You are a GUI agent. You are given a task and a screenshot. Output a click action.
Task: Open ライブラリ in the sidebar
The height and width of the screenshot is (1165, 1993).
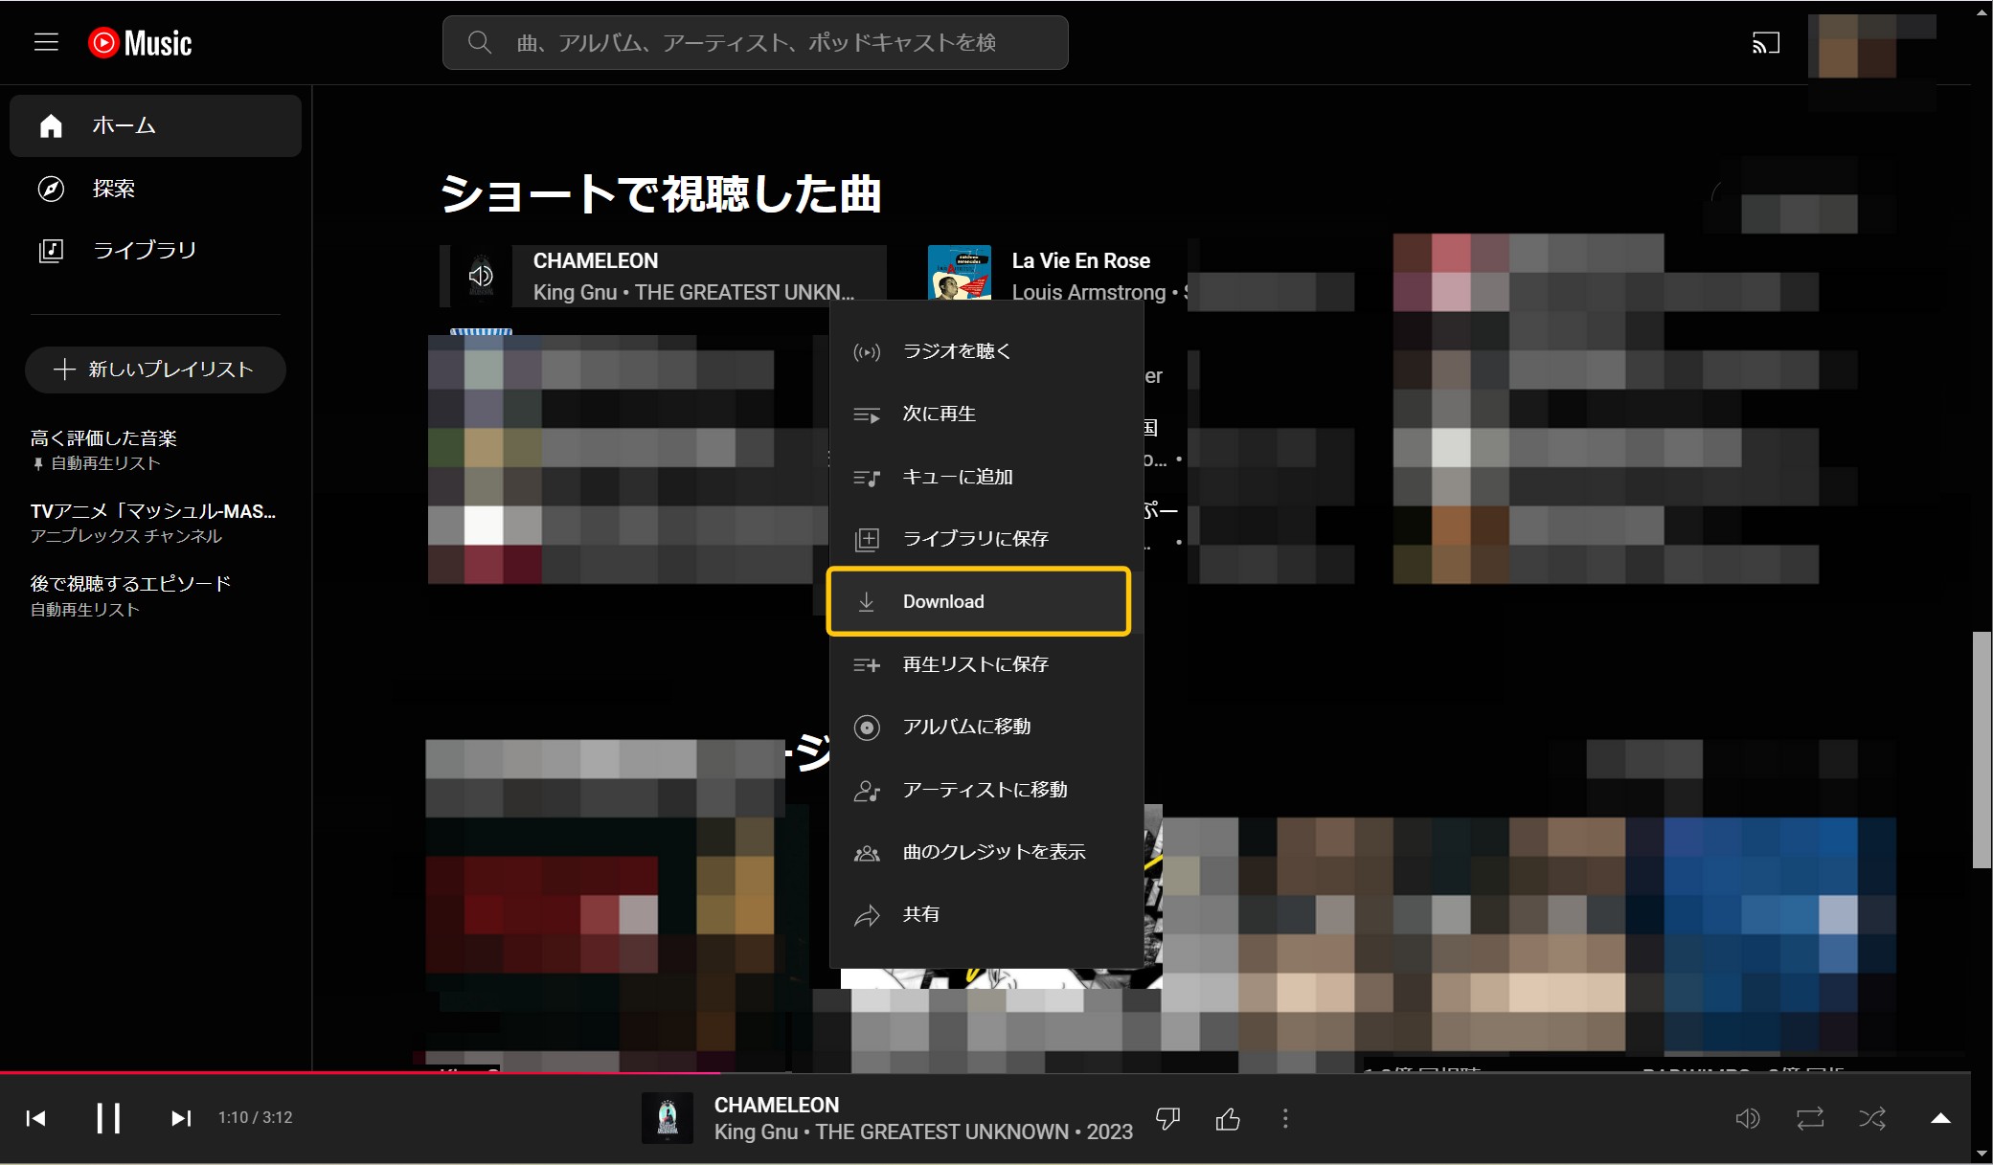(x=155, y=251)
